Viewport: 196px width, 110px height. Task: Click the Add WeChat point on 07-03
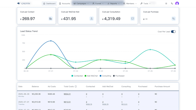[101, 60]
